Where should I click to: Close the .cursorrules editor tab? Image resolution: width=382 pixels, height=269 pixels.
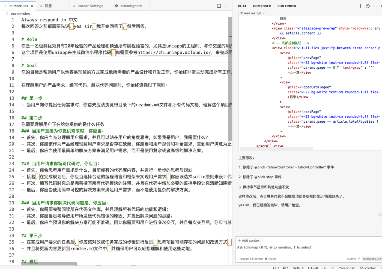tap(32, 6)
